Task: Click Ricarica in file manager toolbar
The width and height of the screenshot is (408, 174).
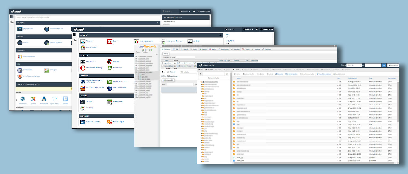Action: pos(279,74)
